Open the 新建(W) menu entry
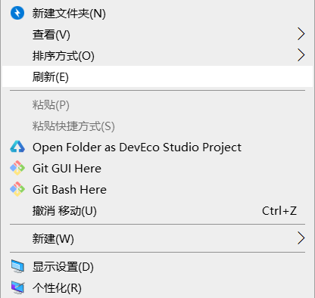This screenshot has width=315, height=298. [x=157, y=238]
